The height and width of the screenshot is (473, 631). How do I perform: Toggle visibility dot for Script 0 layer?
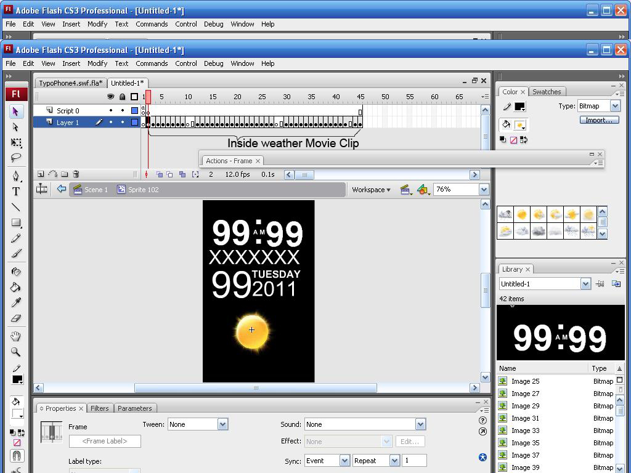[x=111, y=111]
